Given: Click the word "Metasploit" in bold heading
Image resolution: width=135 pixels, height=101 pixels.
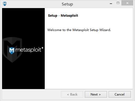Looking at the screenshot, I should click(69, 16).
